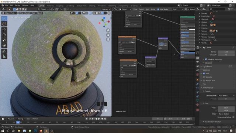Click the viewport pan hand icon

pos(108,35)
